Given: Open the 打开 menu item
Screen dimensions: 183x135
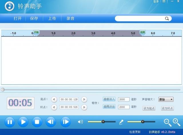Looking at the screenshot, I should point(17,18).
